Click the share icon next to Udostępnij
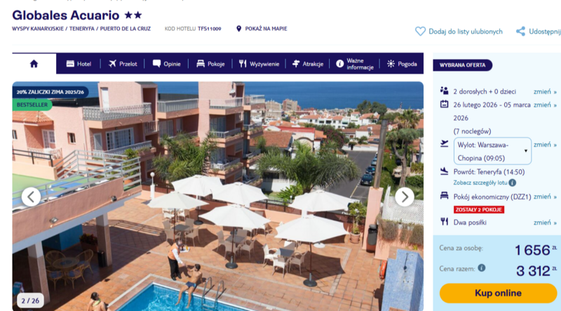This screenshot has width=561, height=311. (x=520, y=32)
